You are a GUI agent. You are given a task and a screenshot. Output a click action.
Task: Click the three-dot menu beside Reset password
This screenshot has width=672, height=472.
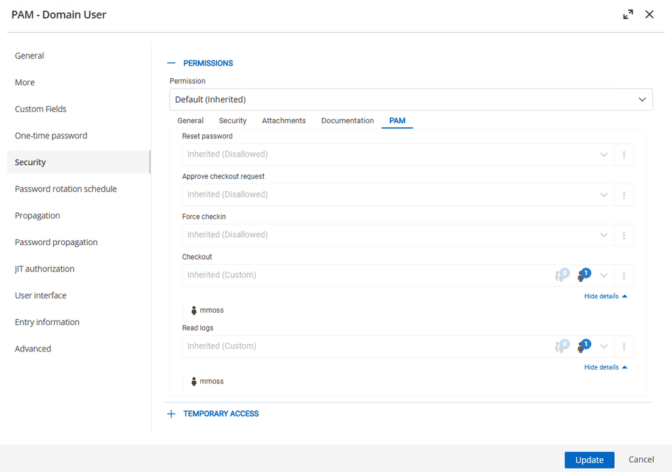pyautogui.click(x=623, y=155)
